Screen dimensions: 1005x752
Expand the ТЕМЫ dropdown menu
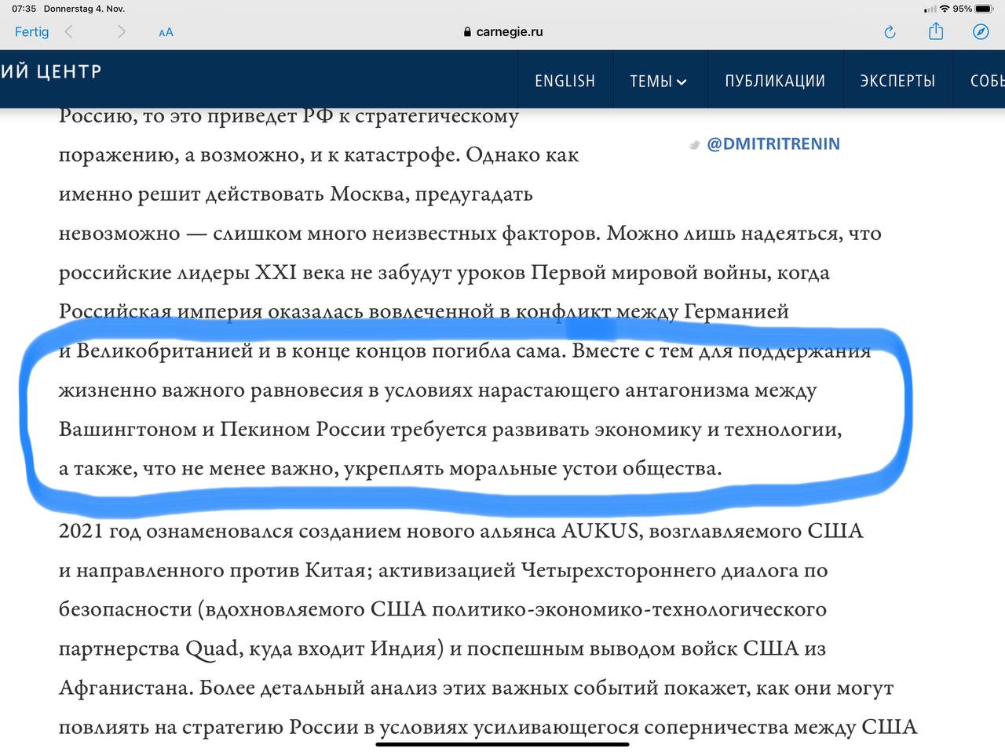[658, 81]
